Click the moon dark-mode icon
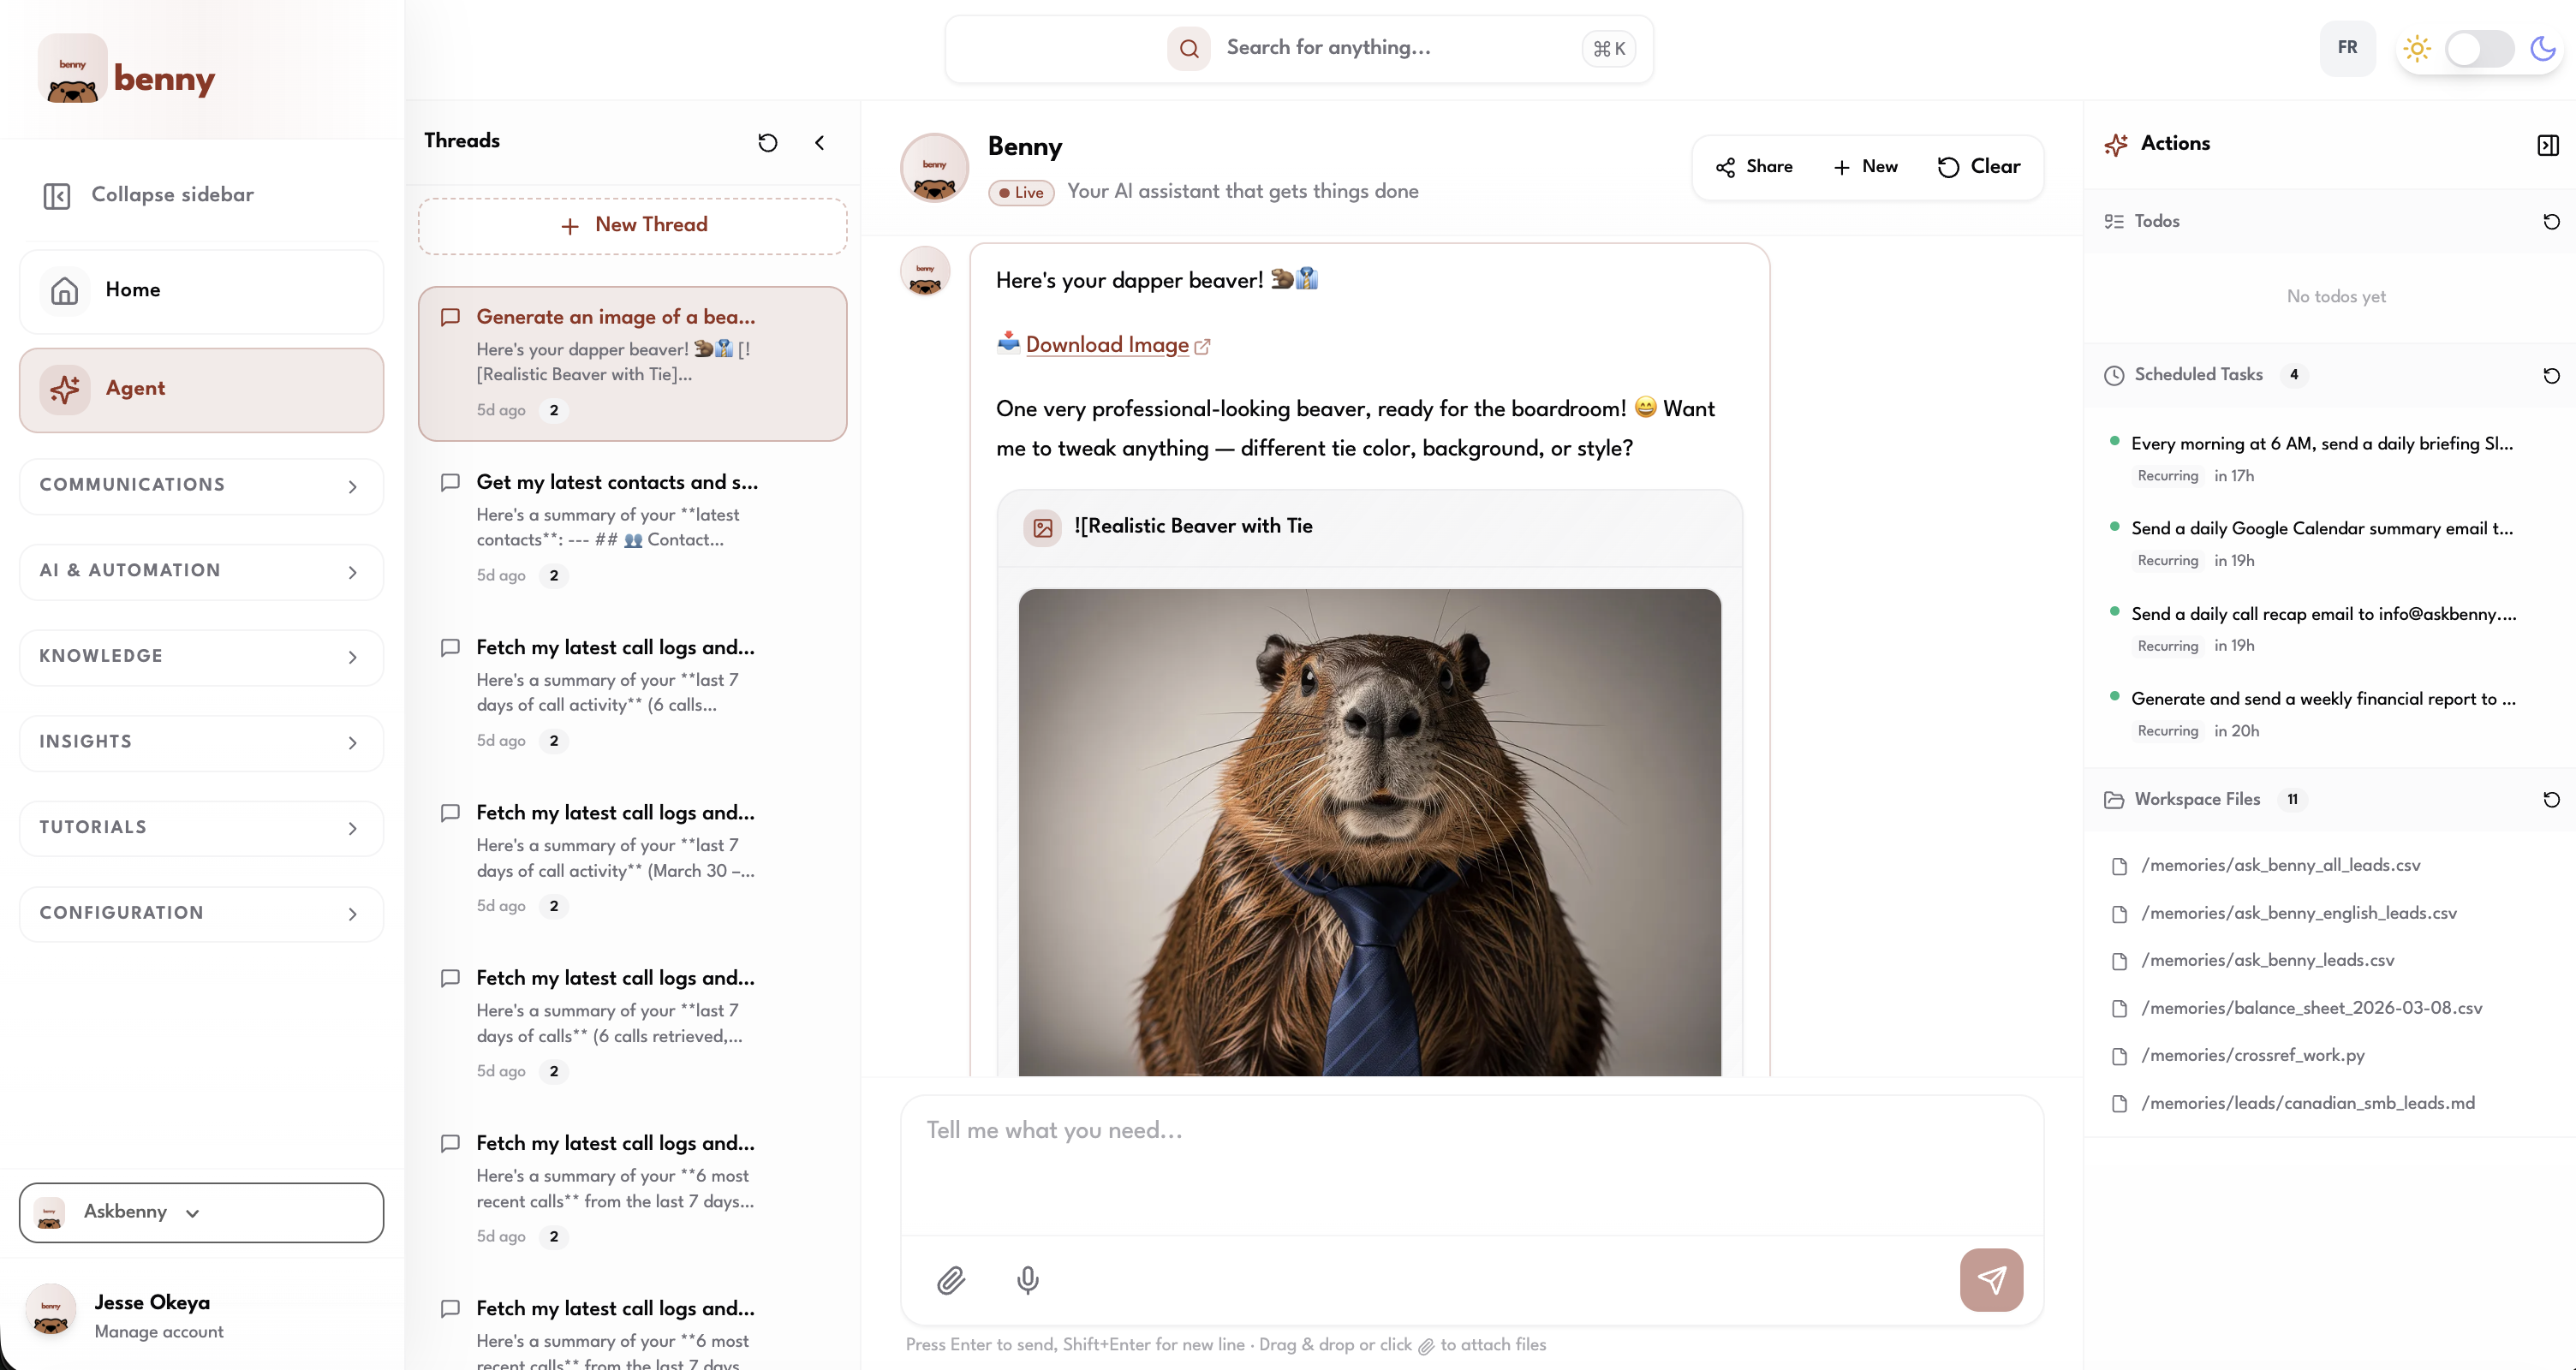 pyautogui.click(x=2542, y=48)
